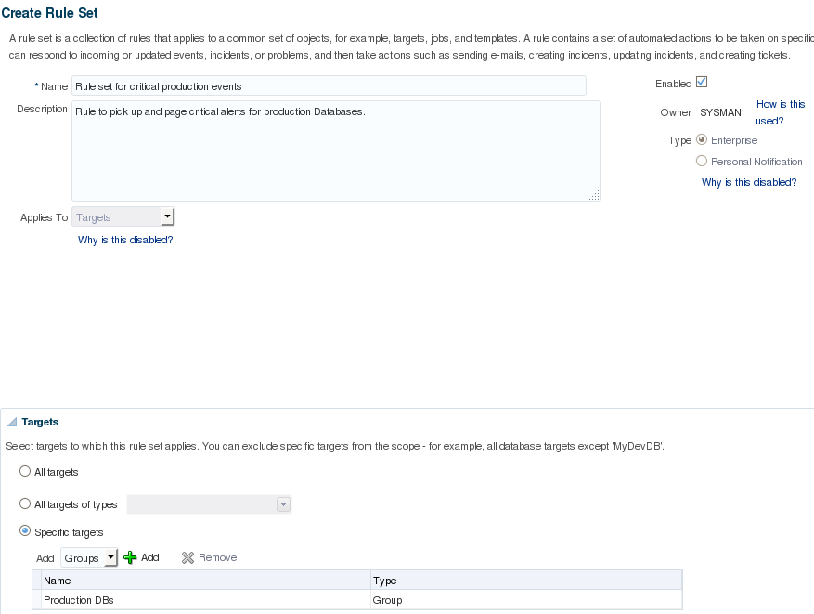The height and width of the screenshot is (614, 814).
Task: Open the Add Groups dropdown
Action: pos(110,558)
